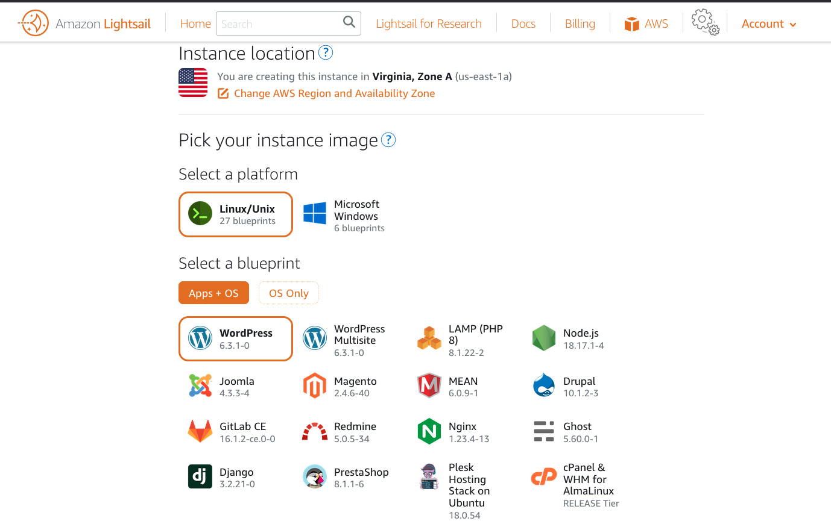Choose the cPanel & WHM blueprint icon
Image resolution: width=831 pixels, height=530 pixels.
click(x=544, y=477)
